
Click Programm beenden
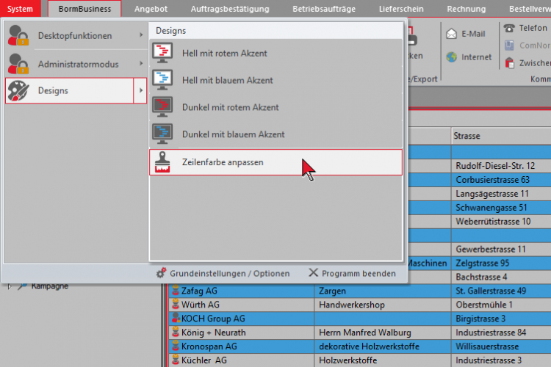[352, 273]
